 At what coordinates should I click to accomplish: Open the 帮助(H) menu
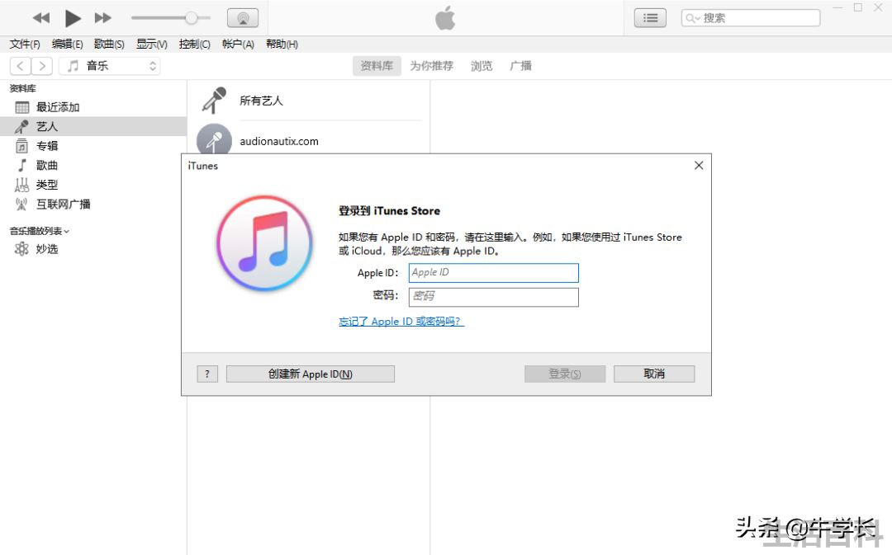pos(282,45)
